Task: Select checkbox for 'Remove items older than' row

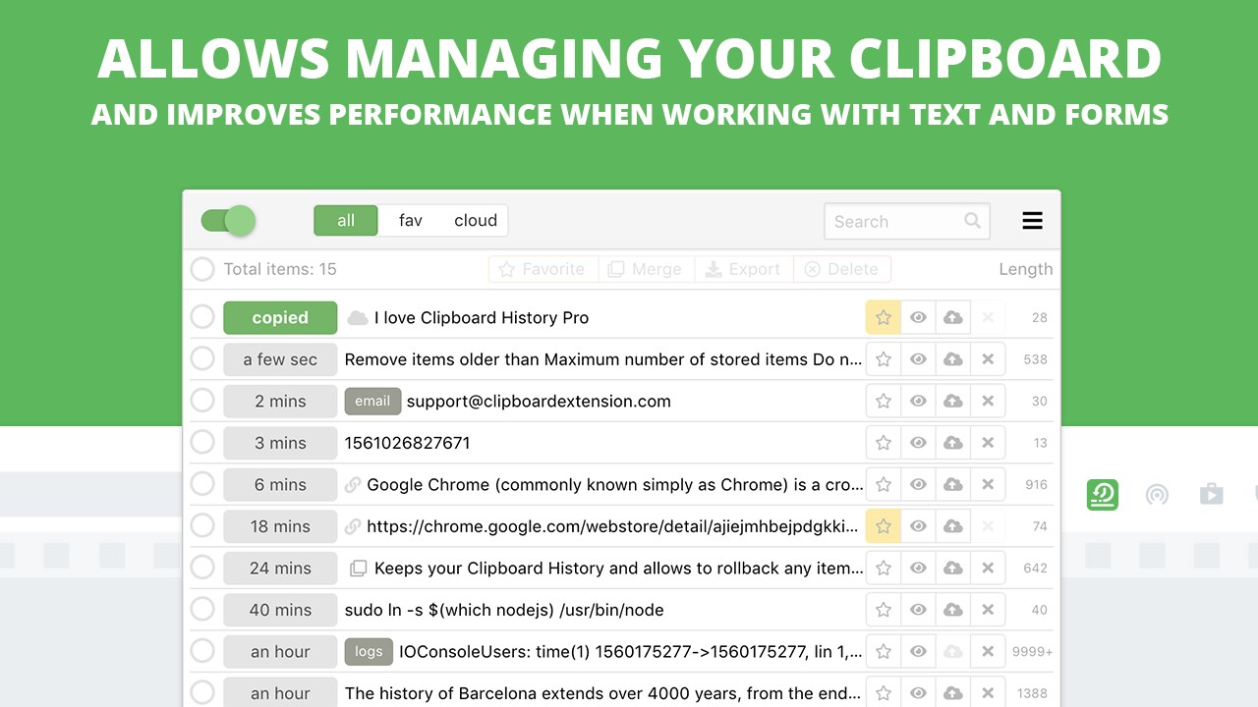Action: coord(202,359)
